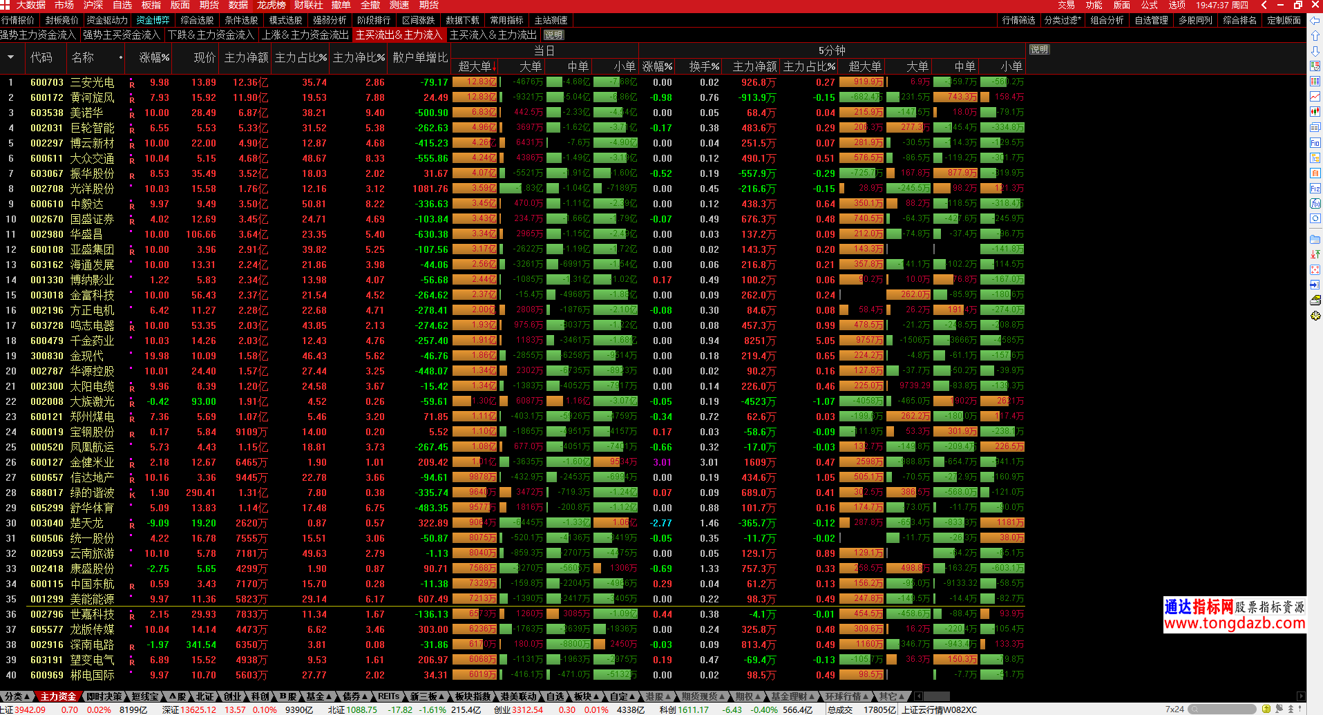Click the page-up arrow icon in sidebar
The width and height of the screenshot is (1323, 715).
pos(1315,35)
